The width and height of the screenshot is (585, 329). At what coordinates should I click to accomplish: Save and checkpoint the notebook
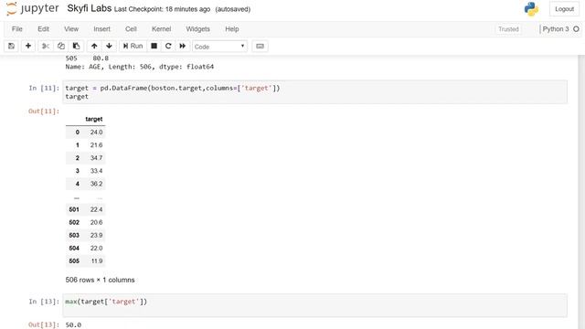(12, 46)
